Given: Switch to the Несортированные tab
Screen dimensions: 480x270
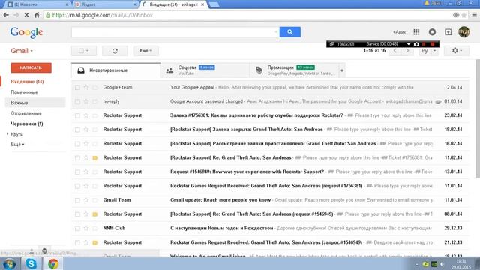Looking at the screenshot, I should point(116,70).
